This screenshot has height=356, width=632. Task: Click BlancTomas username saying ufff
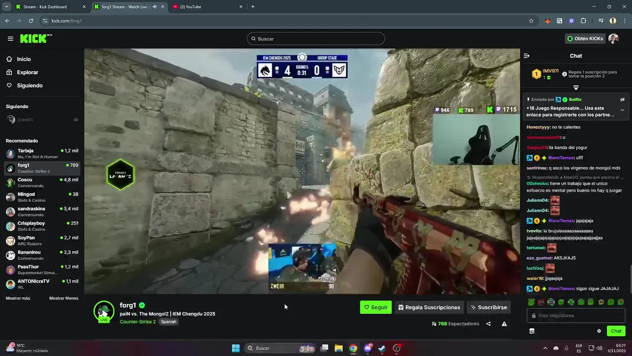click(x=561, y=158)
